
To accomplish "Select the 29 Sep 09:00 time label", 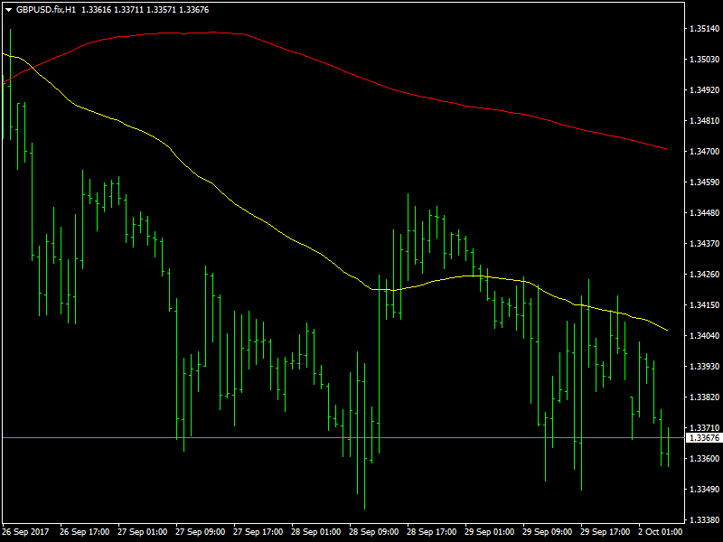I will point(548,532).
